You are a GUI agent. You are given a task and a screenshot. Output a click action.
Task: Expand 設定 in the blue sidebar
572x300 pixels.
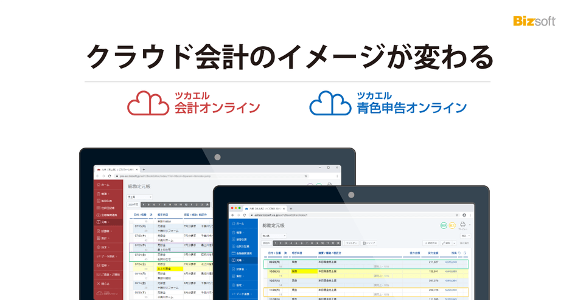click(243, 285)
